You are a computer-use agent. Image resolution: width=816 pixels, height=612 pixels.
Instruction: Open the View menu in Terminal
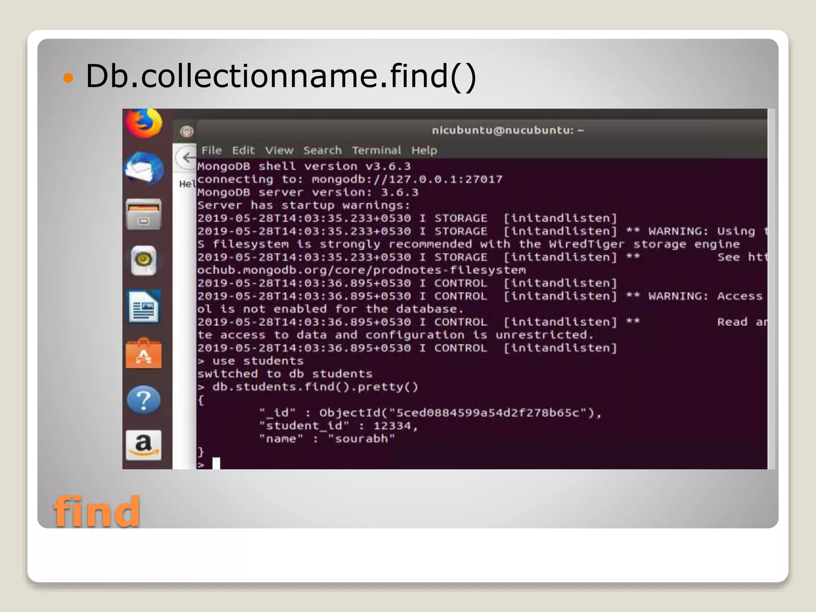point(279,150)
